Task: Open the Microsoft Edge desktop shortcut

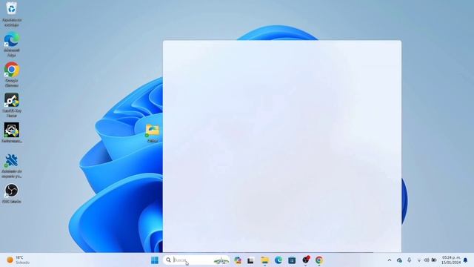Action: [12, 44]
